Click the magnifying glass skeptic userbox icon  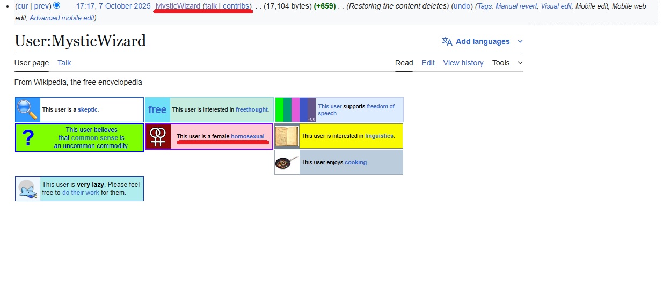point(28,109)
